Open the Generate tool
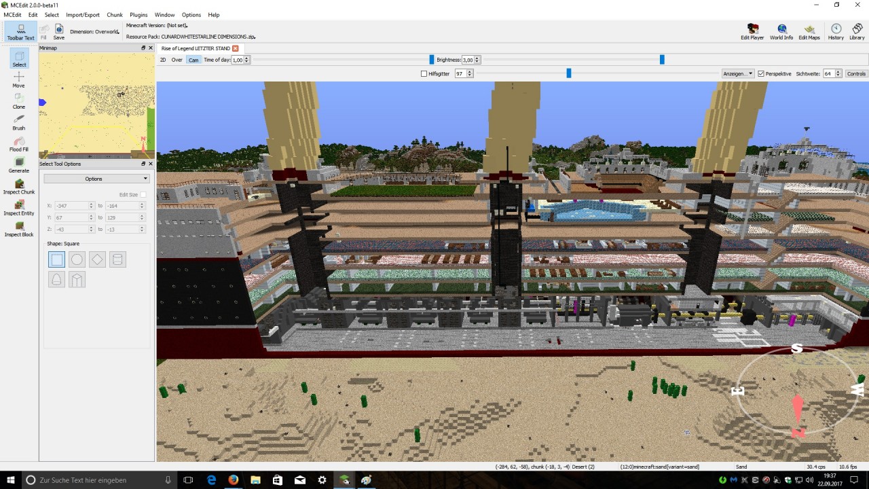 18,165
